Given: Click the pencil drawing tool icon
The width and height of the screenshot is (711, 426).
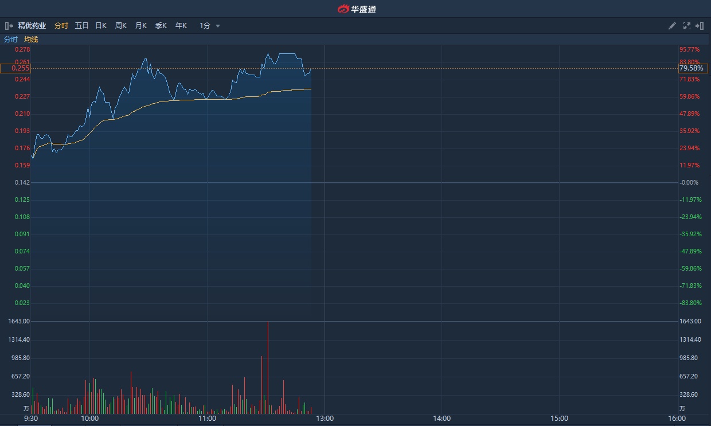Looking at the screenshot, I should pyautogui.click(x=673, y=26).
